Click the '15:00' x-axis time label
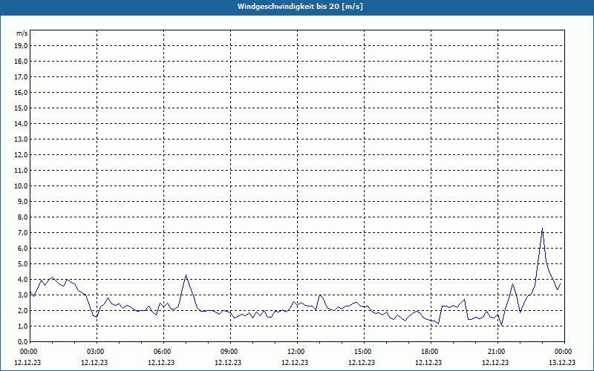This screenshot has width=594, height=371. coord(365,352)
